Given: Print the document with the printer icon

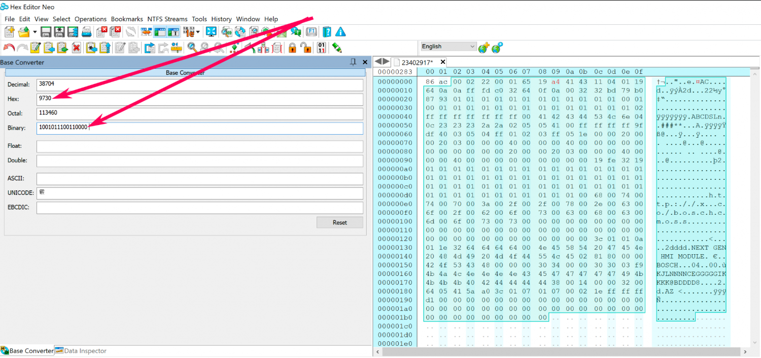Looking at the screenshot, I should [x=87, y=32].
